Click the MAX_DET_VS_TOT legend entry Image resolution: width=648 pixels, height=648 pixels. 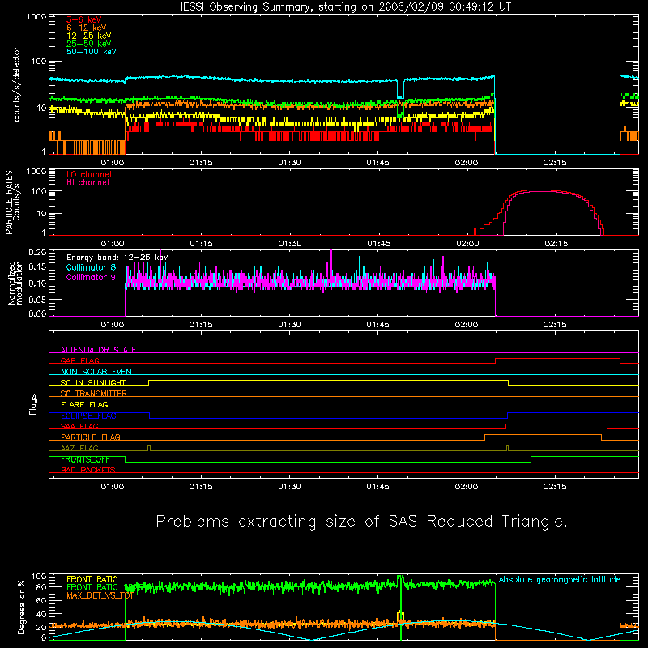[x=100, y=595]
